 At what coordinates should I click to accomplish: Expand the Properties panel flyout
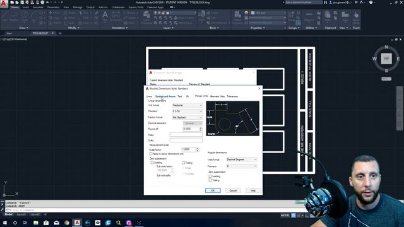[x=258, y=28]
